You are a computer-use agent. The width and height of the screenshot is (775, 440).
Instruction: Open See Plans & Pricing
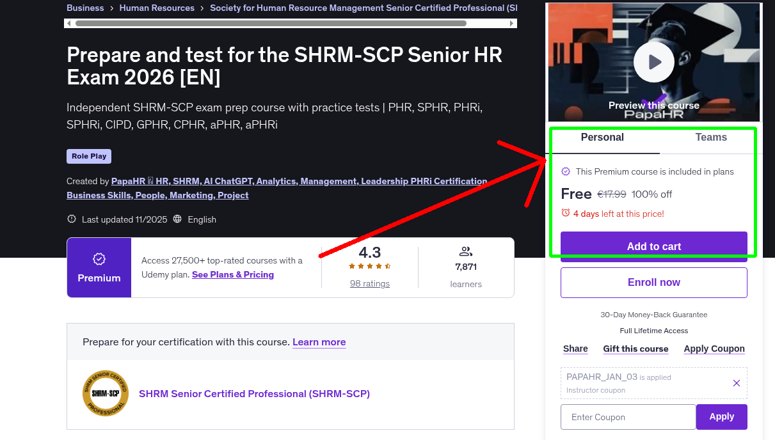point(232,274)
